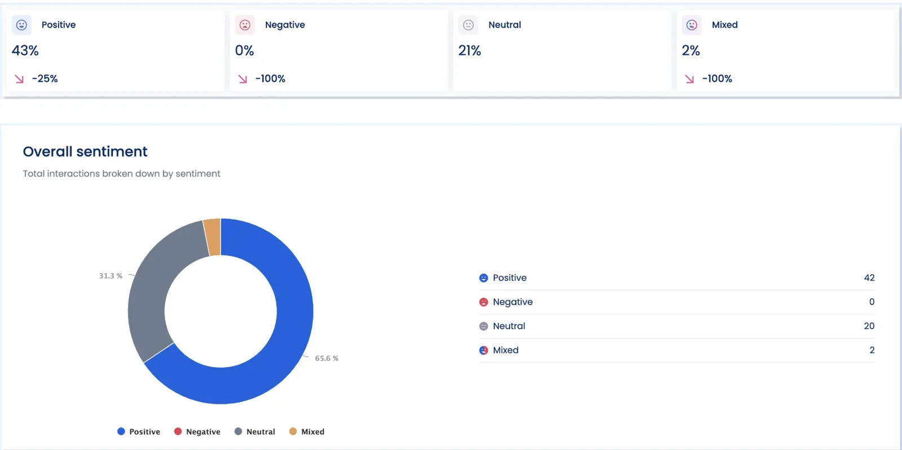Open the Positive sentiment summary card
The height and width of the screenshot is (450, 902).
point(115,51)
